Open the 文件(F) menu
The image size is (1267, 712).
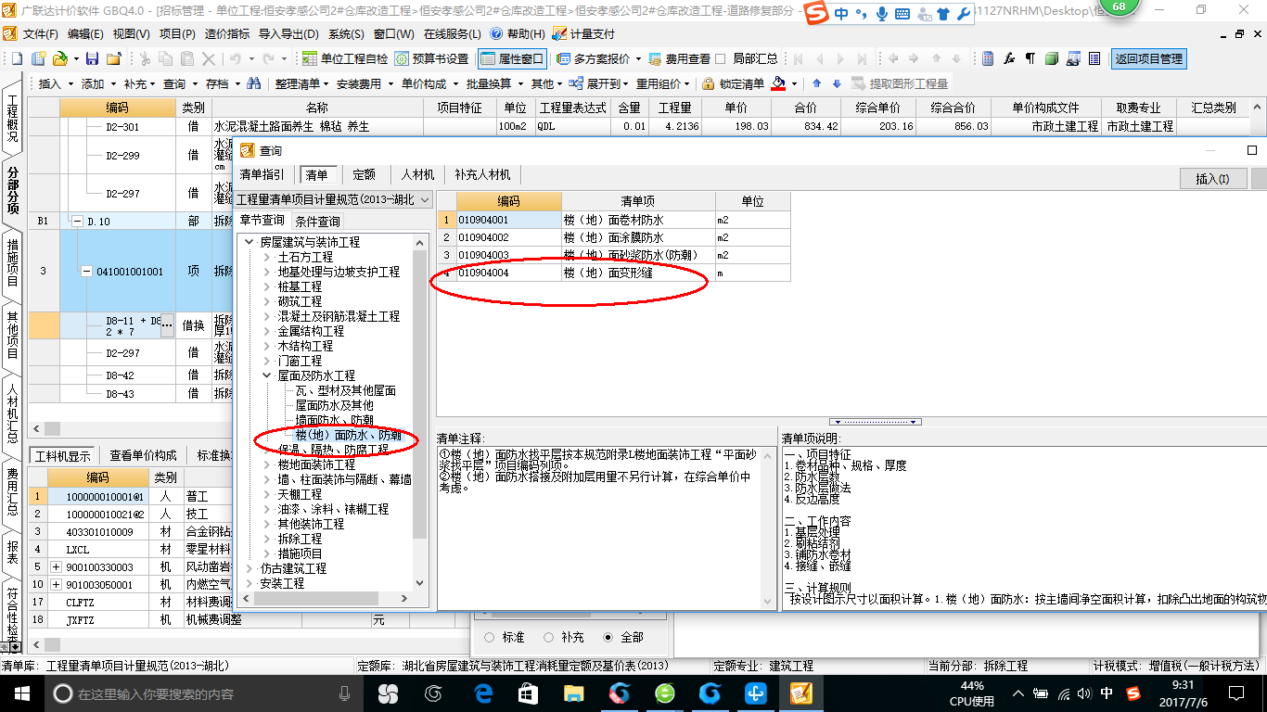coord(39,33)
